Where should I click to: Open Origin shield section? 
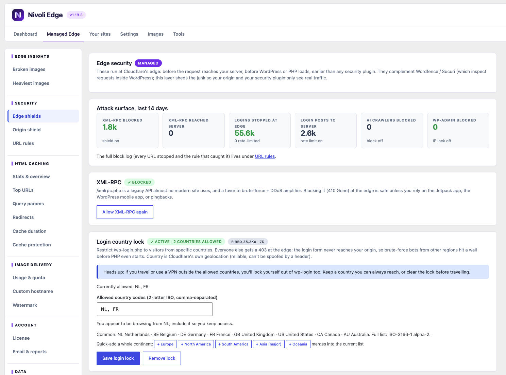pos(43,130)
